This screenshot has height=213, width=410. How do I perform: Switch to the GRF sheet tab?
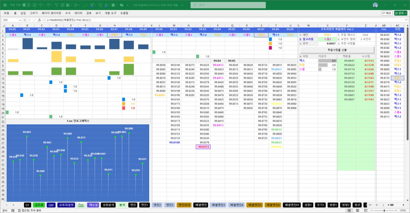coord(51,205)
